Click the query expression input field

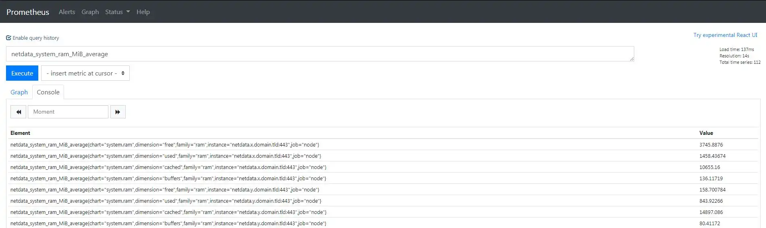pos(320,54)
